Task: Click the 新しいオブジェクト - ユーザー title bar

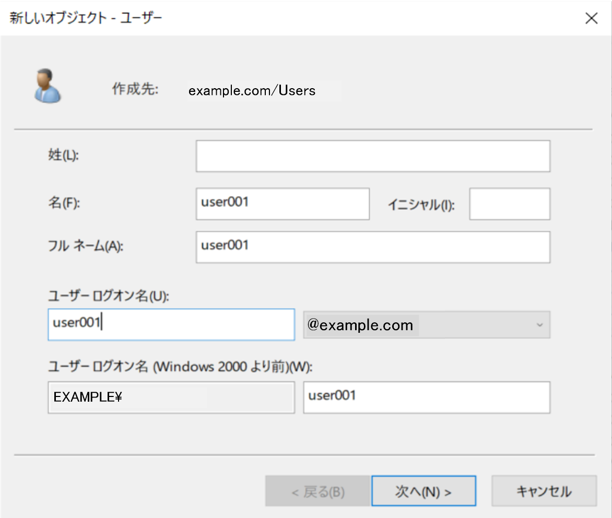Action: pos(87,18)
